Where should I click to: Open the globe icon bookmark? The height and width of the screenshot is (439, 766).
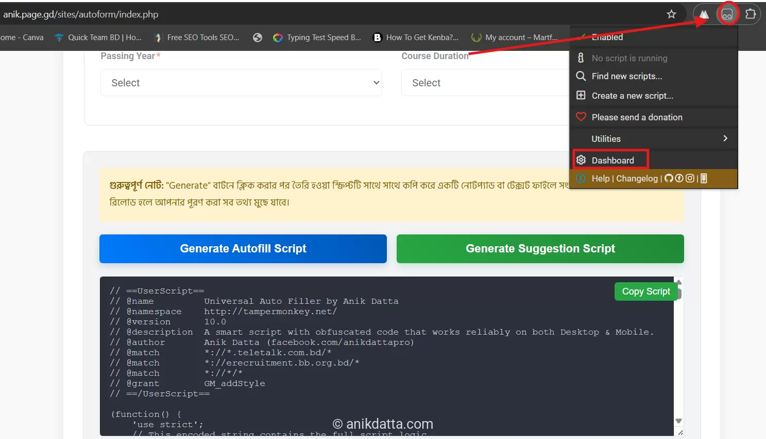tap(258, 38)
